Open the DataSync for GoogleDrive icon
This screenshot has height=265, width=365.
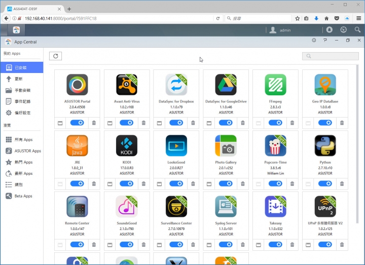pyautogui.click(x=226, y=85)
